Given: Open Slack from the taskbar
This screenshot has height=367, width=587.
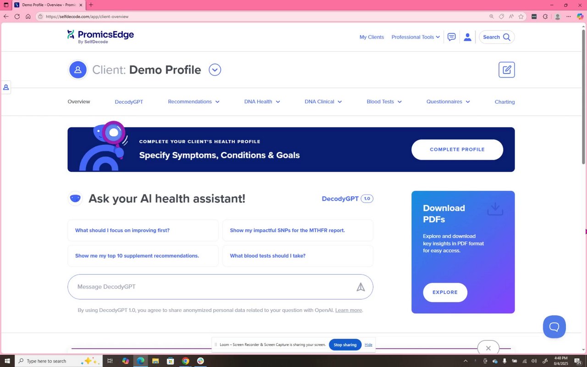Looking at the screenshot, I should [x=200, y=361].
